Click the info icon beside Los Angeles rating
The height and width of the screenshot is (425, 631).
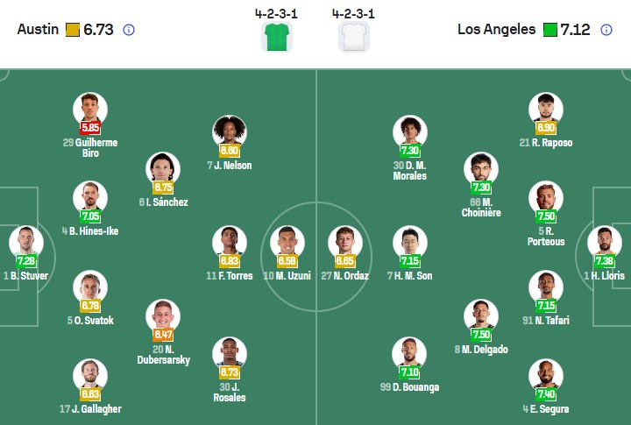point(606,30)
